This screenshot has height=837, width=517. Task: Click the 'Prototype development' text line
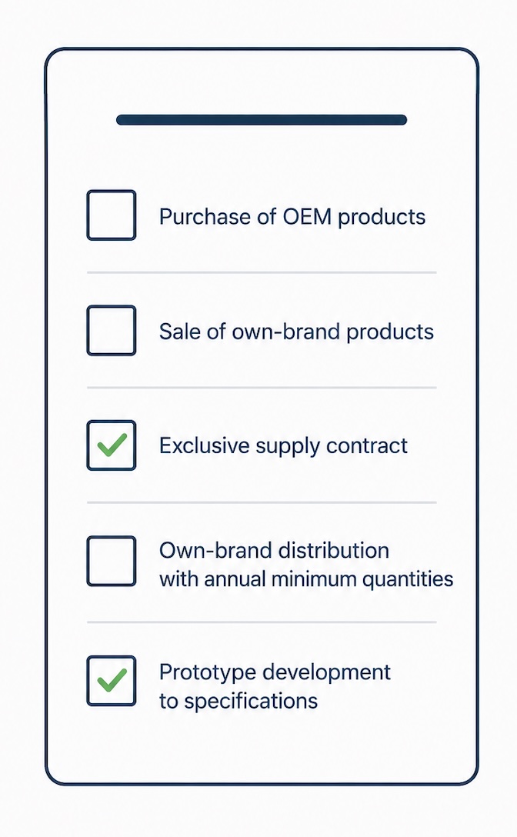click(275, 672)
